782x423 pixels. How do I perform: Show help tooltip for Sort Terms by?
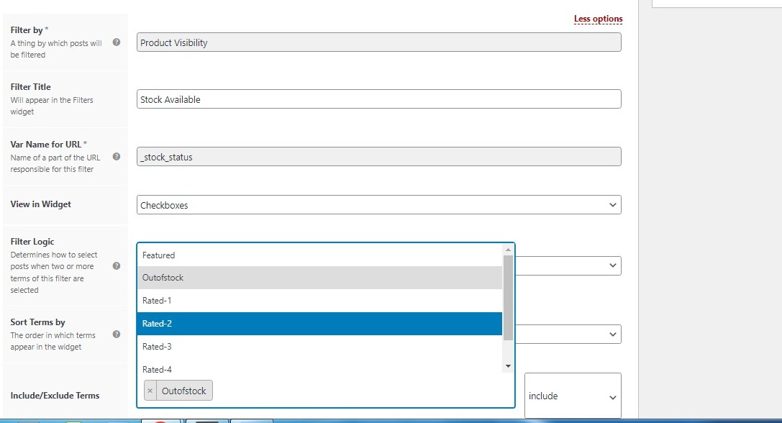tap(117, 335)
